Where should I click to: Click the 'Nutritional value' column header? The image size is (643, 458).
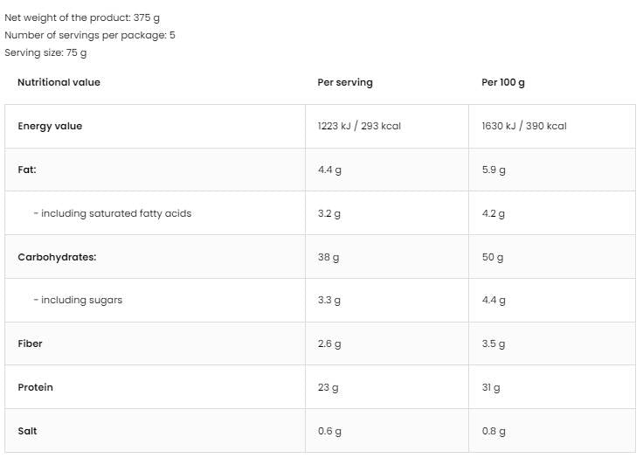pos(59,82)
